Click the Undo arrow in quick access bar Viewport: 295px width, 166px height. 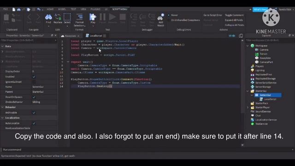pos(39,9)
